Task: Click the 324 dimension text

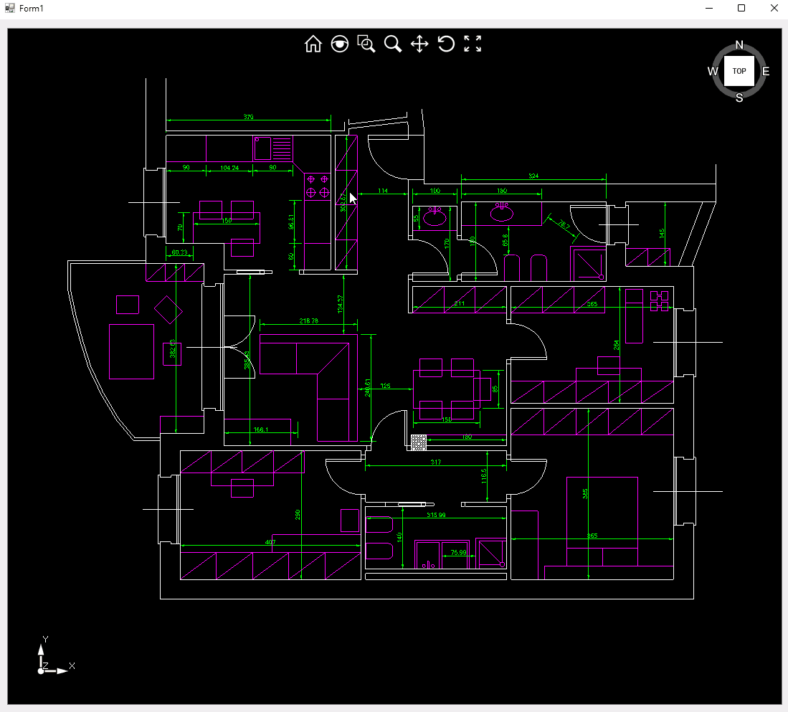Action: (533, 176)
